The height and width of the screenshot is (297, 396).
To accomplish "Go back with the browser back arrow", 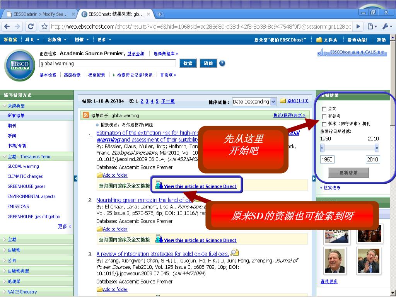I will point(7,27).
